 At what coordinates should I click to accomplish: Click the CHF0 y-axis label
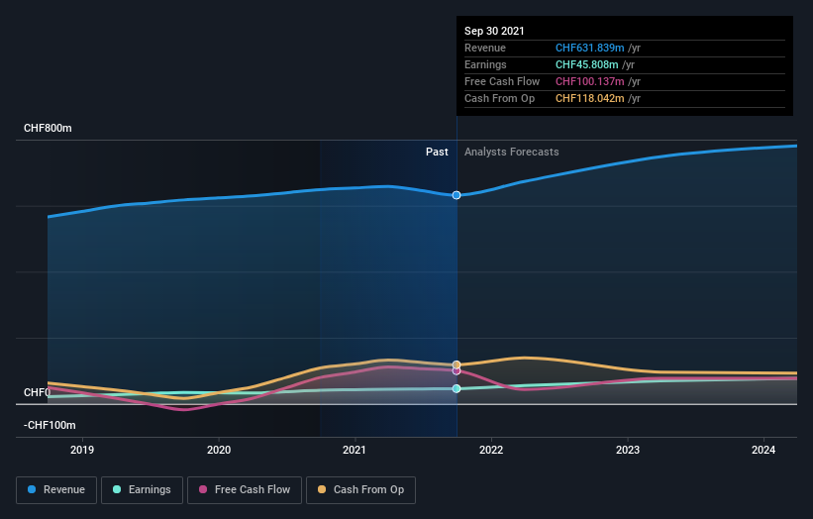38,392
